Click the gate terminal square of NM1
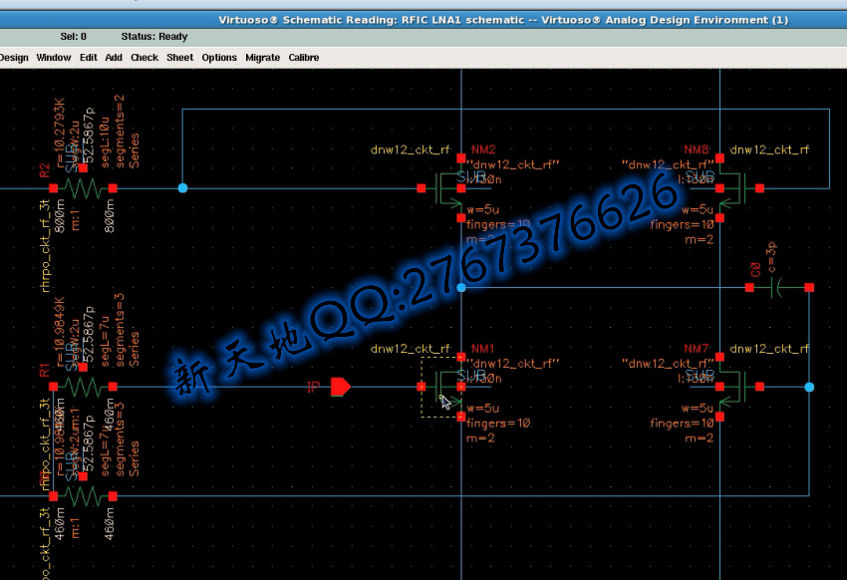This screenshot has width=847, height=580. 422,387
